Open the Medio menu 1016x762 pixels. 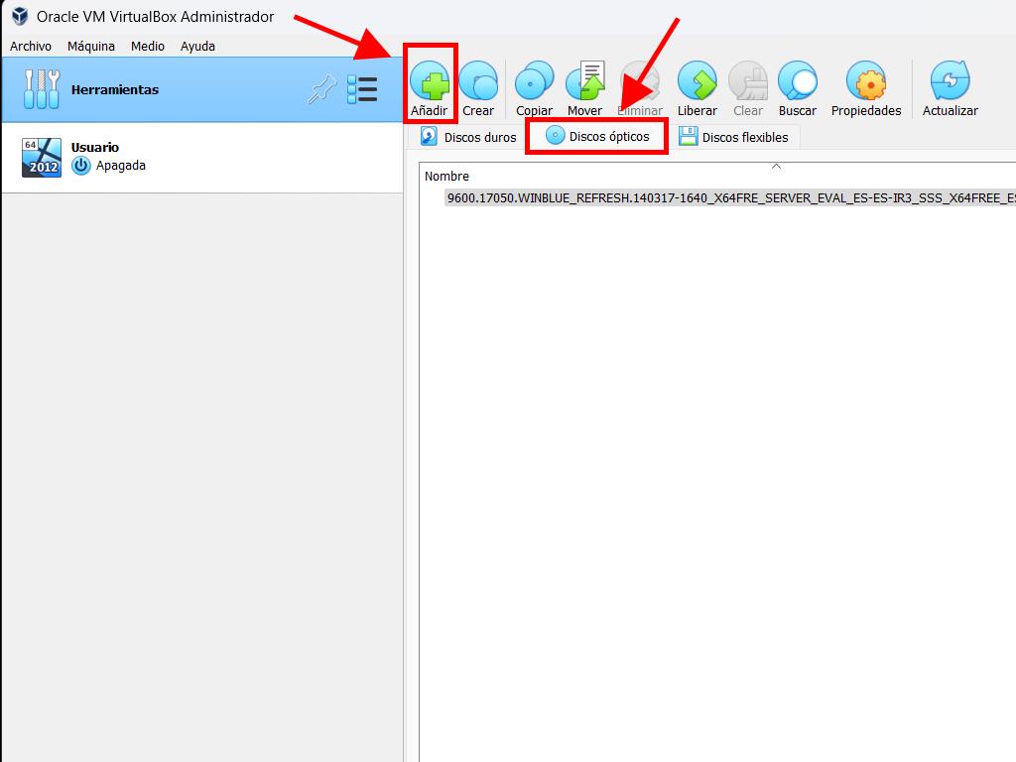click(x=148, y=46)
